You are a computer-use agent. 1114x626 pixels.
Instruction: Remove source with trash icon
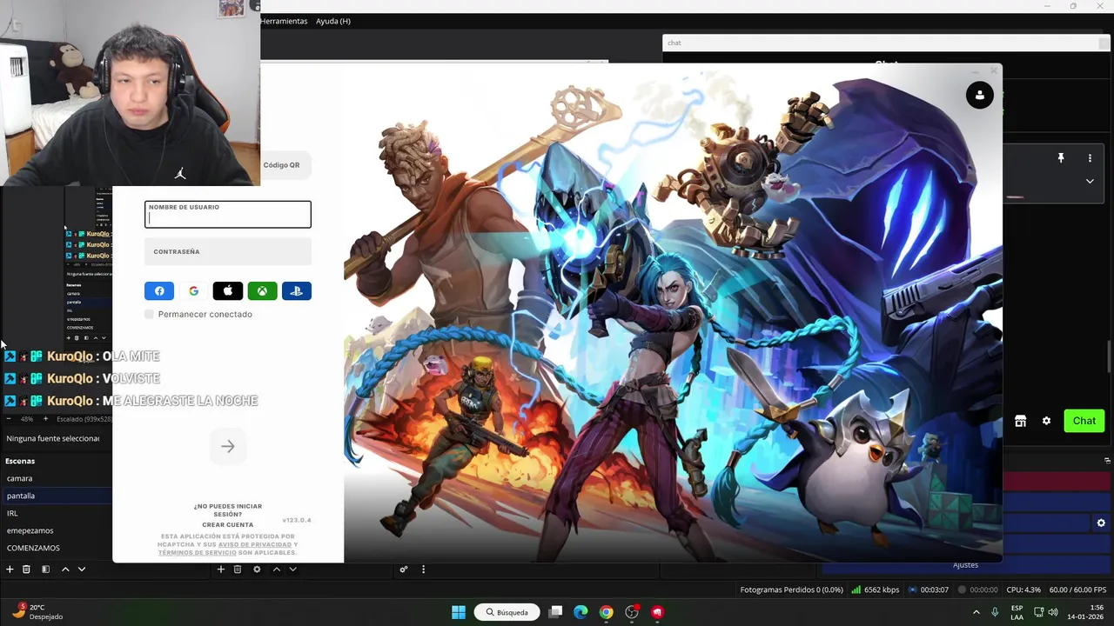238,569
